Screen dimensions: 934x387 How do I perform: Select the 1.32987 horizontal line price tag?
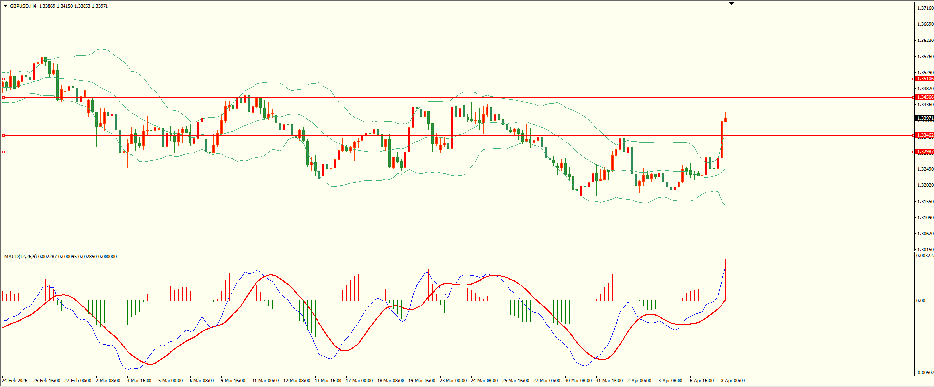(x=924, y=152)
